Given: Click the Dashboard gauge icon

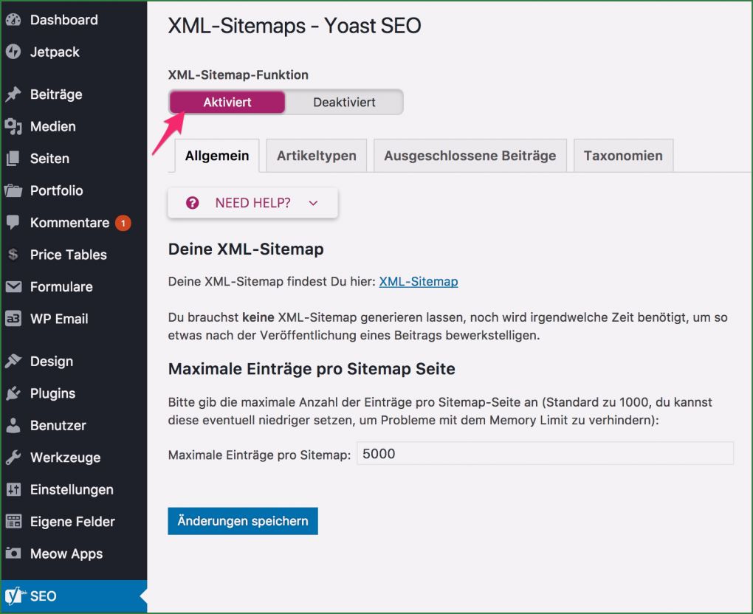Looking at the screenshot, I should pyautogui.click(x=13, y=20).
